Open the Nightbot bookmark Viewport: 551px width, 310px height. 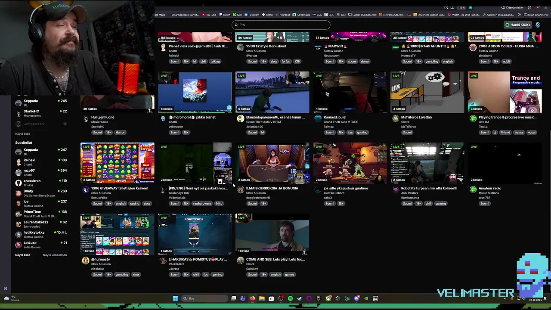tap(282, 15)
